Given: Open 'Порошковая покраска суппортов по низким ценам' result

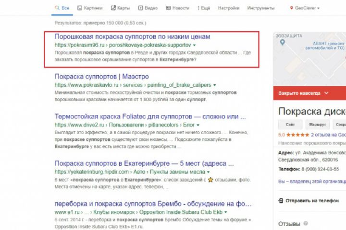Looking at the screenshot, I should coord(132,36).
